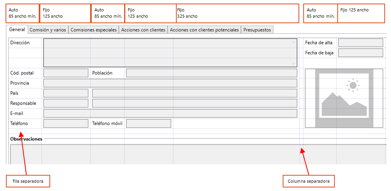Click the long Responsable name field

pyautogui.click(x=194, y=103)
